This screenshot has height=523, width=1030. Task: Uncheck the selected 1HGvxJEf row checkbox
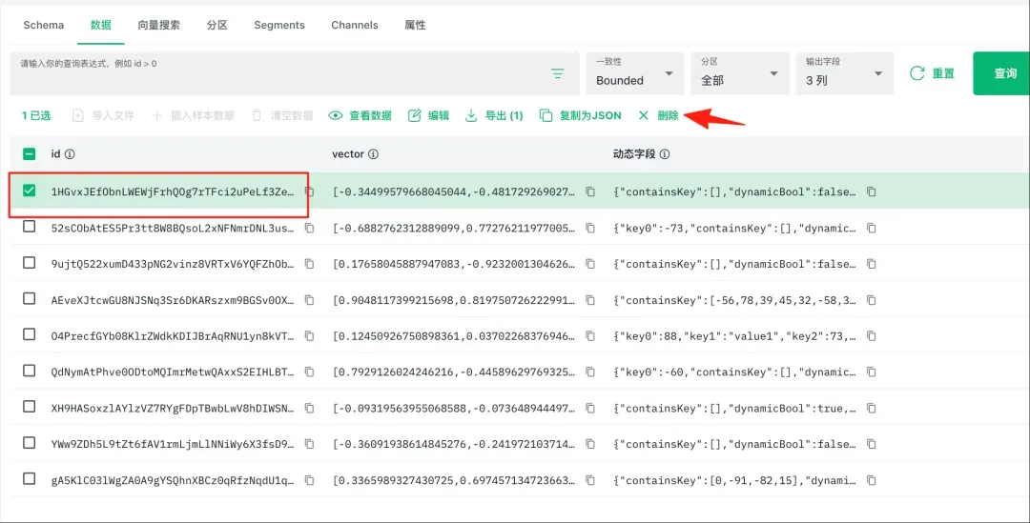(30, 191)
